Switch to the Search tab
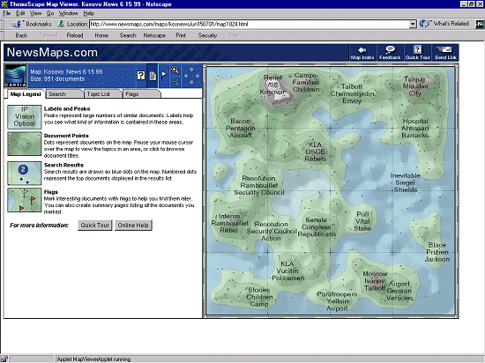The height and width of the screenshot is (363, 485). 64,94
